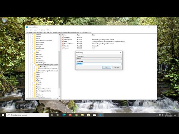Launch Microsoft Edge from the taskbar
179x134 pixels.
click(64, 115)
